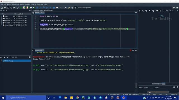The width and height of the screenshot is (179, 100).
Task: Open Chrome from the taskbar
Action: pos(77,97)
